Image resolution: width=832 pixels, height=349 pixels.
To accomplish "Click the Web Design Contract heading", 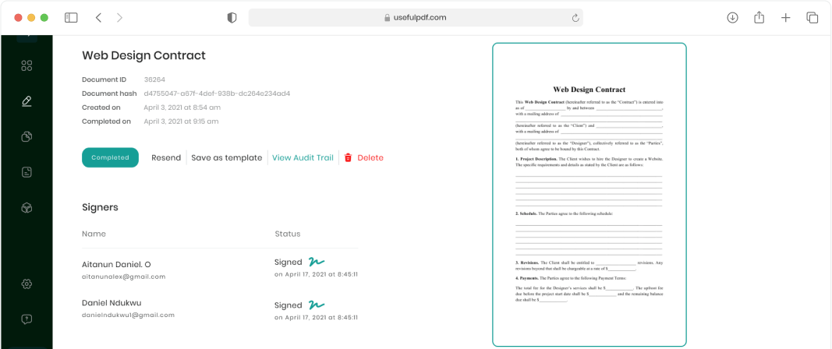I will pyautogui.click(x=143, y=55).
